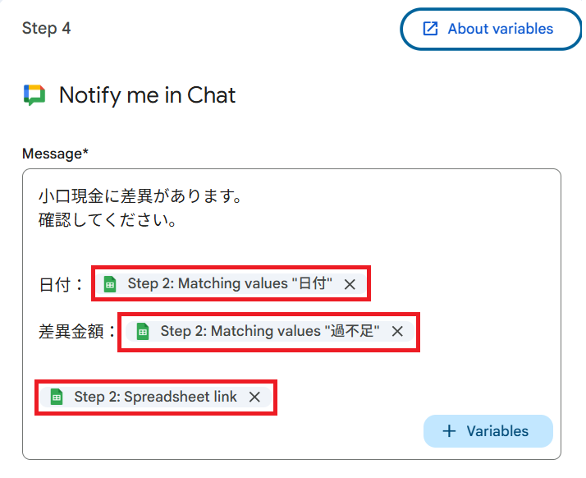This screenshot has height=478, width=586.
Task: Click the About variables link button
Action: [x=488, y=30]
